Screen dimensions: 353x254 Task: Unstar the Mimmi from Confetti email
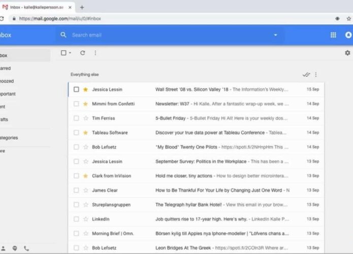pos(85,104)
